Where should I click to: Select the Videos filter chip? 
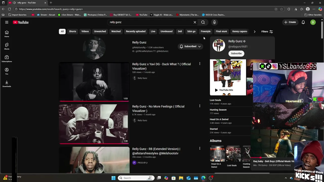pos(85,31)
